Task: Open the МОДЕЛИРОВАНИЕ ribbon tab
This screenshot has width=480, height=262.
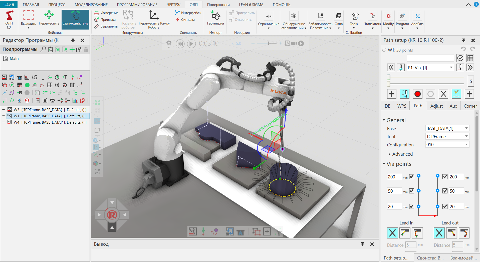Action: point(91,5)
